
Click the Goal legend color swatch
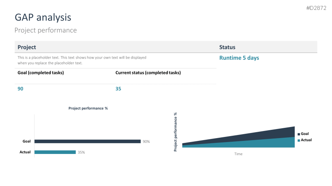click(x=299, y=134)
